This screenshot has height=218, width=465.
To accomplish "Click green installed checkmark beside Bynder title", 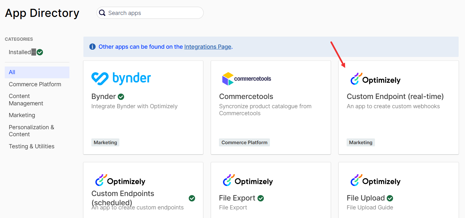I will 121,97.
